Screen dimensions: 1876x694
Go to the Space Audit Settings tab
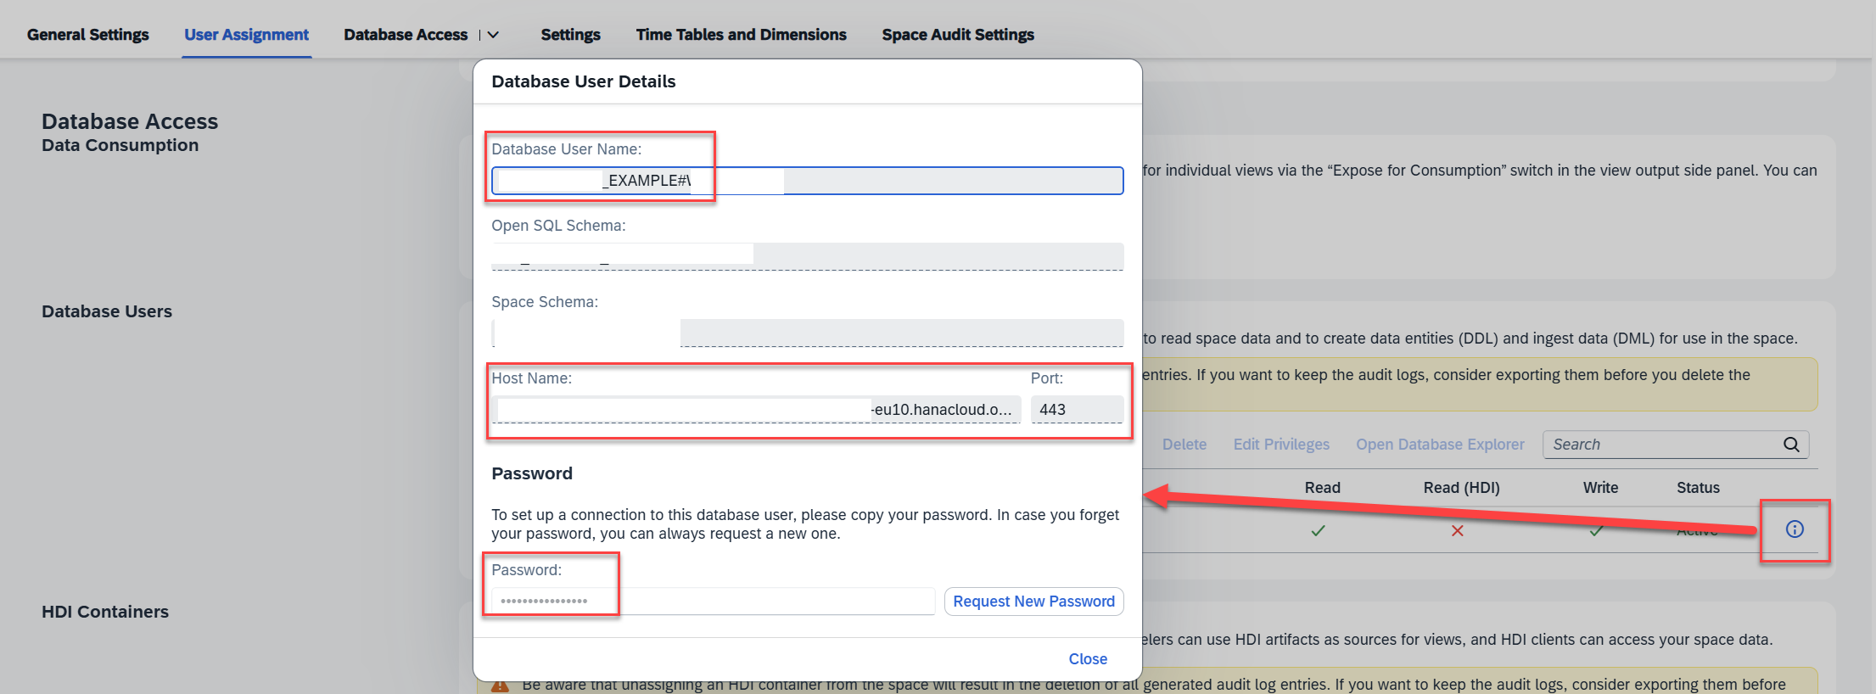tap(957, 35)
